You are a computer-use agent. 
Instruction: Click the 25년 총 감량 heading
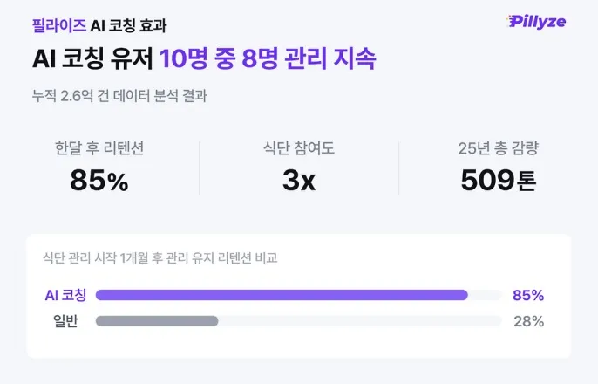pyautogui.click(x=498, y=148)
